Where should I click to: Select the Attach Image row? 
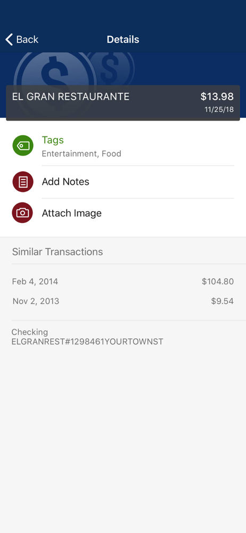(x=123, y=213)
